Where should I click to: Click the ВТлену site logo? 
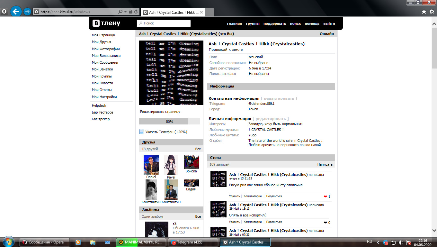coord(106,23)
